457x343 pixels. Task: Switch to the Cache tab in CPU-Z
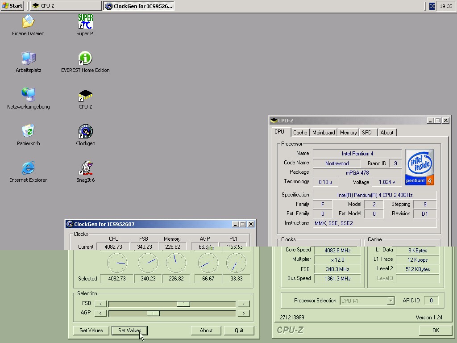pos(300,133)
